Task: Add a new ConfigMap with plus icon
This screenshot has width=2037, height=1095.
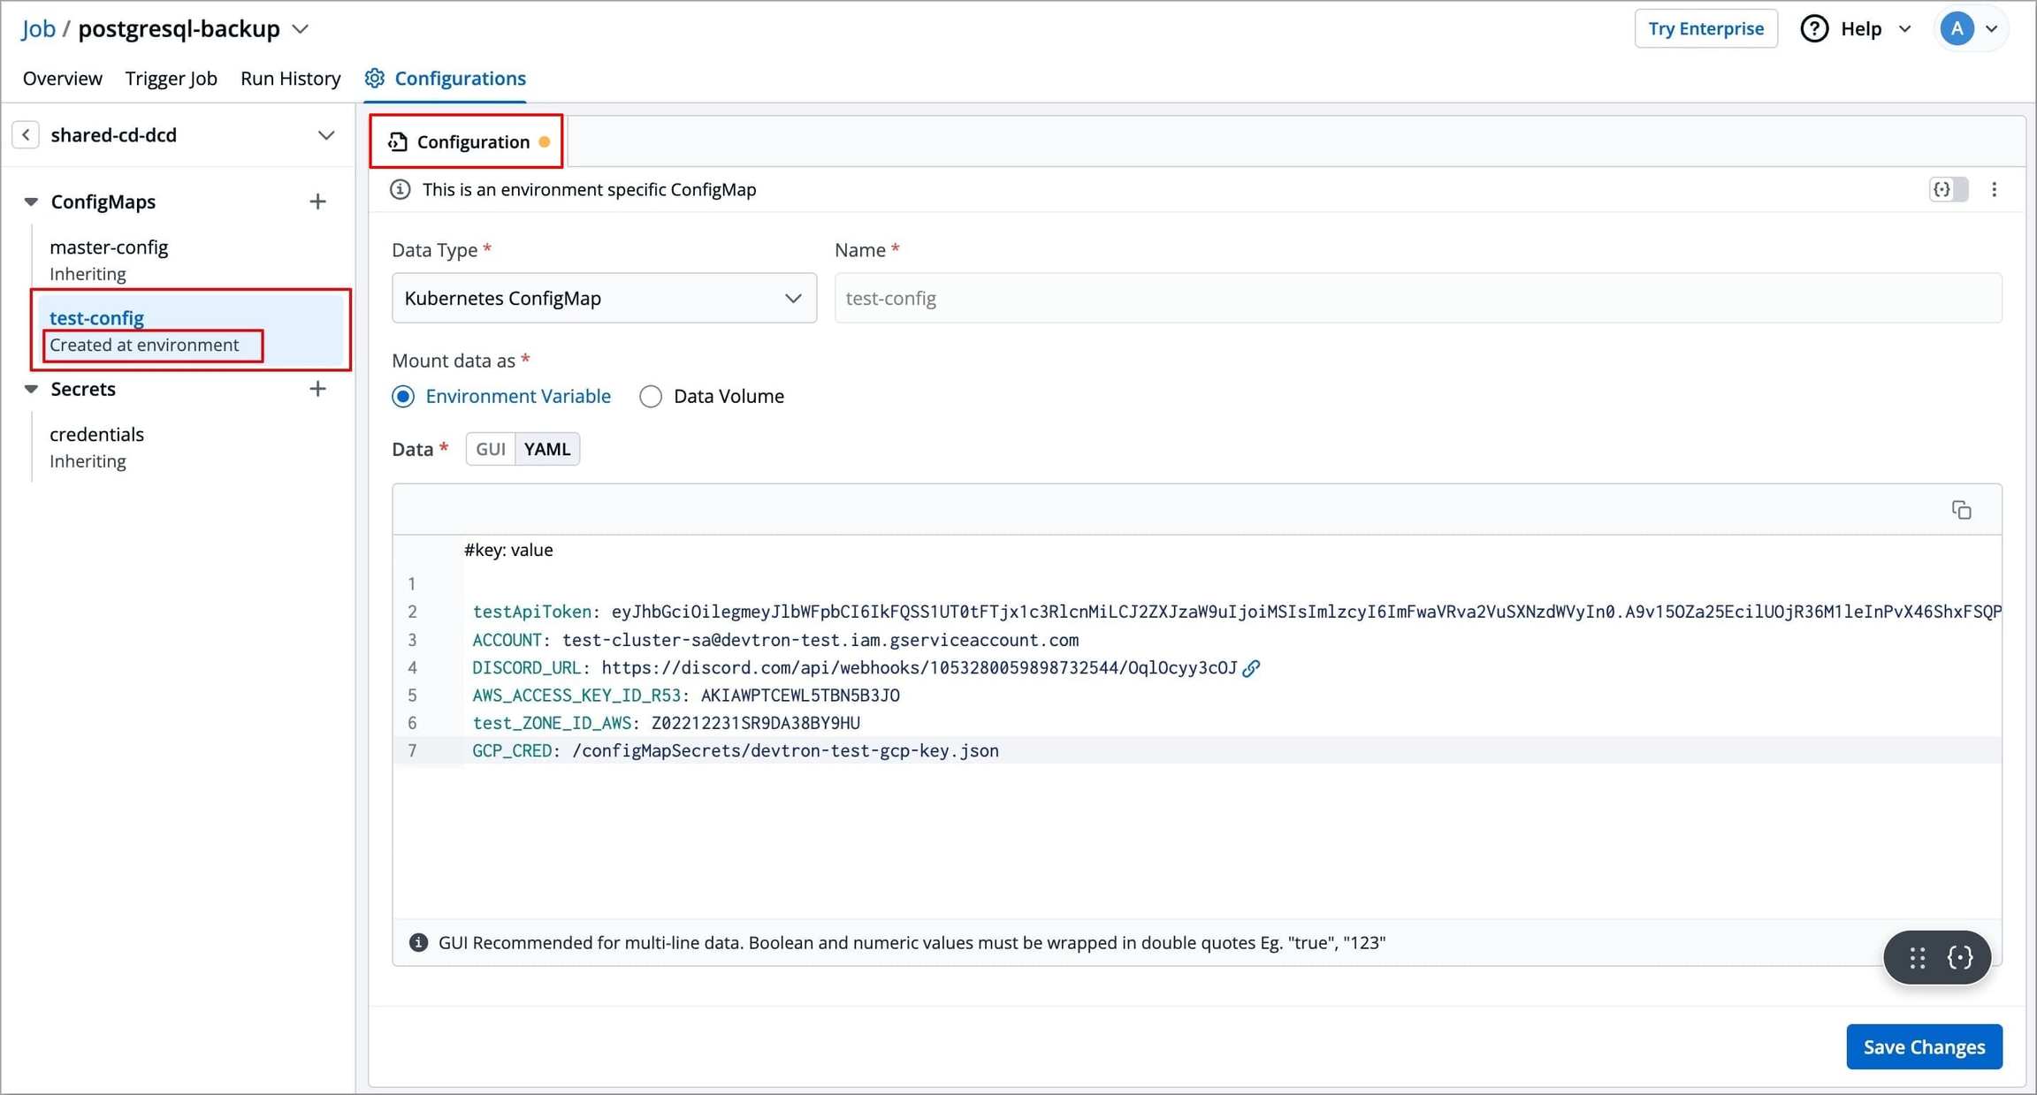Action: [317, 202]
